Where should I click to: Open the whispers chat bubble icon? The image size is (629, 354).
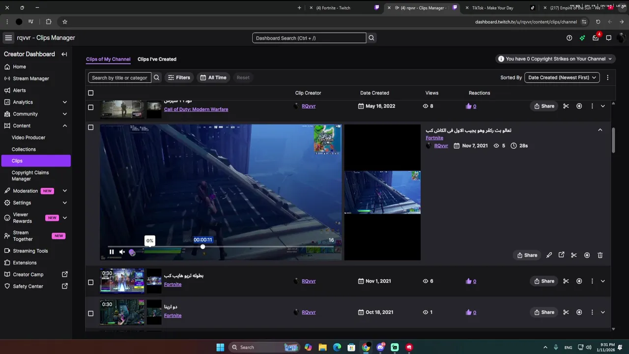pos(608,38)
